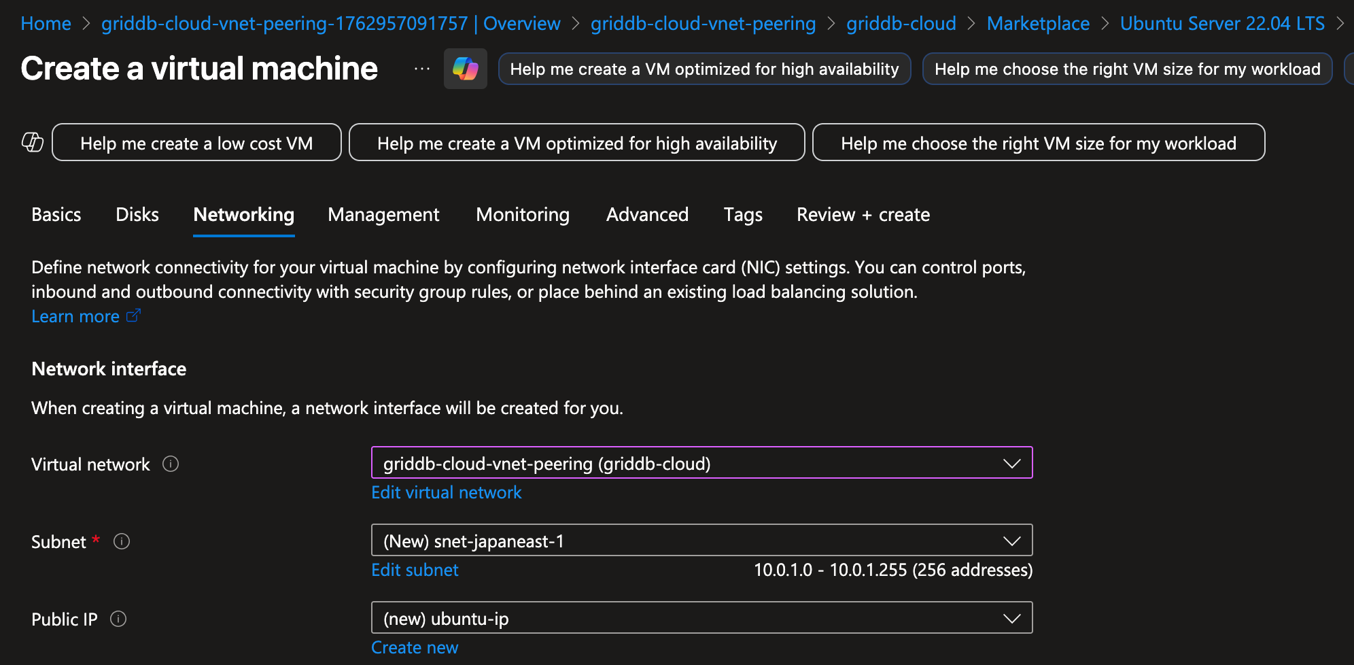The image size is (1354, 665).
Task: Go to the Review + create tab
Action: click(x=863, y=215)
